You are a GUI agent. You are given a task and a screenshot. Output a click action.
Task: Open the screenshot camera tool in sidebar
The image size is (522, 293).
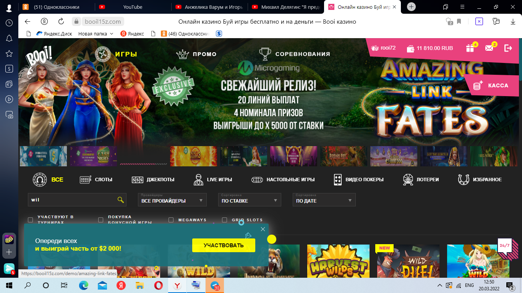9,114
